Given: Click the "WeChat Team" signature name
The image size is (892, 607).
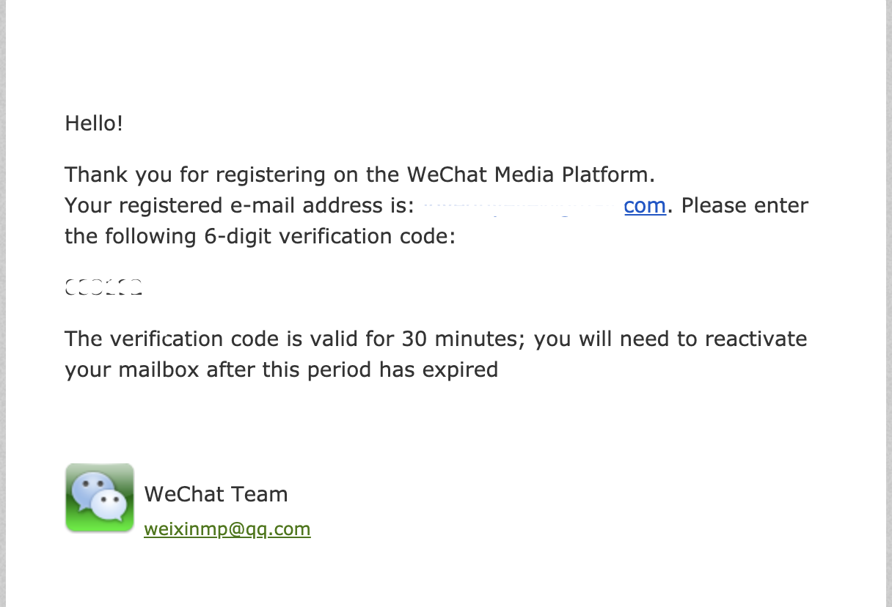Looking at the screenshot, I should (x=216, y=494).
